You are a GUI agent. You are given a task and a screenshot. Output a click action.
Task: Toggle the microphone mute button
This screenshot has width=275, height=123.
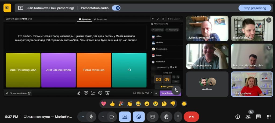tap(91, 117)
